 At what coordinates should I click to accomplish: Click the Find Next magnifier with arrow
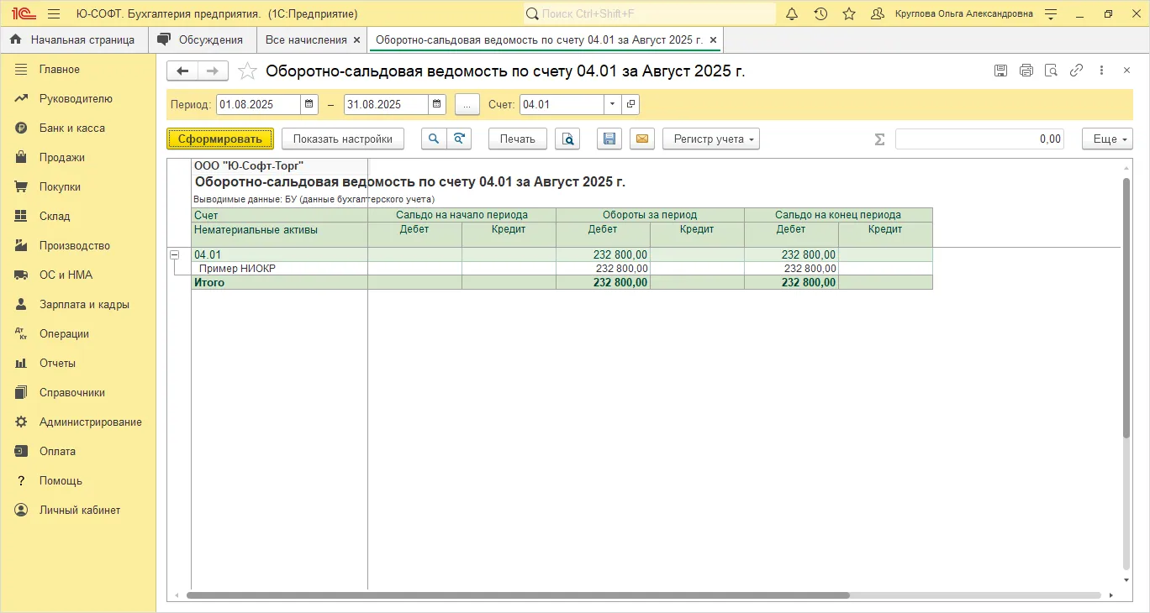click(459, 139)
